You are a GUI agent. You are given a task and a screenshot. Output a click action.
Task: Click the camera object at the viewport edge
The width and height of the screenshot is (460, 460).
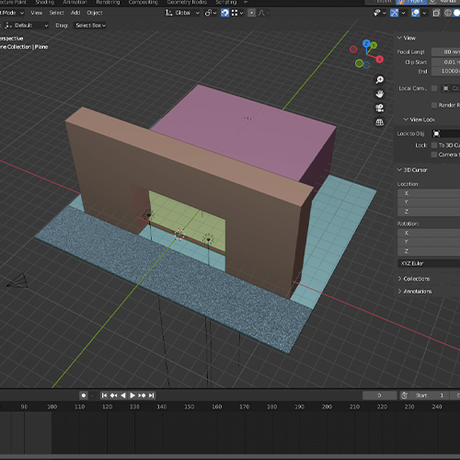[18, 281]
